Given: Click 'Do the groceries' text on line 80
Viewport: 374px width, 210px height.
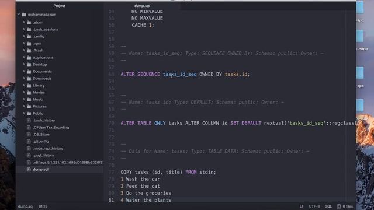Looking at the screenshot, I should pos(148,193).
